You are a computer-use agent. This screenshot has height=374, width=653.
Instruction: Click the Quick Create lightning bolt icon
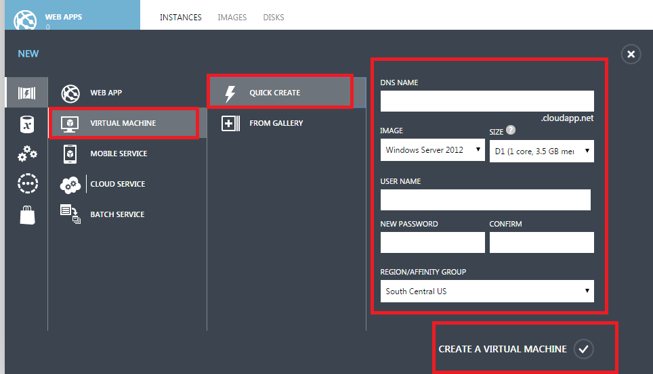(x=230, y=93)
